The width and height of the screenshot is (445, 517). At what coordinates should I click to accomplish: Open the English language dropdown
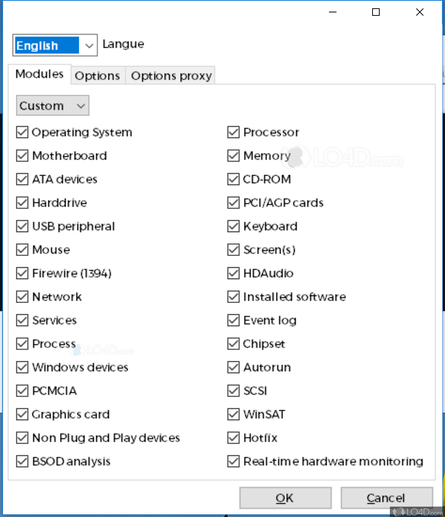pyautogui.click(x=54, y=45)
